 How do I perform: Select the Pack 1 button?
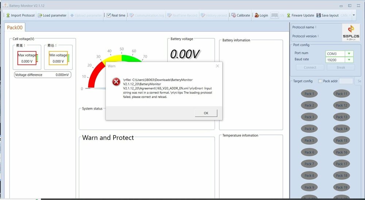[309, 94]
